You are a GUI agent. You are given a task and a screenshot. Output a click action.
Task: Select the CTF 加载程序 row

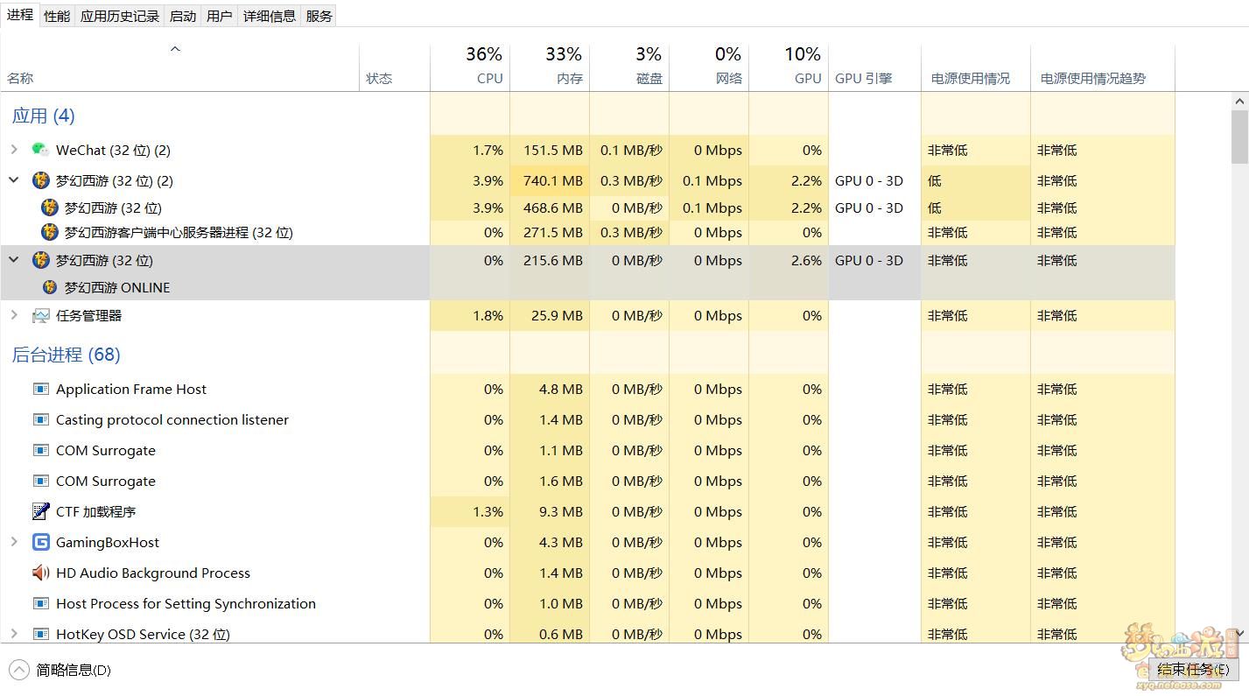[587, 511]
